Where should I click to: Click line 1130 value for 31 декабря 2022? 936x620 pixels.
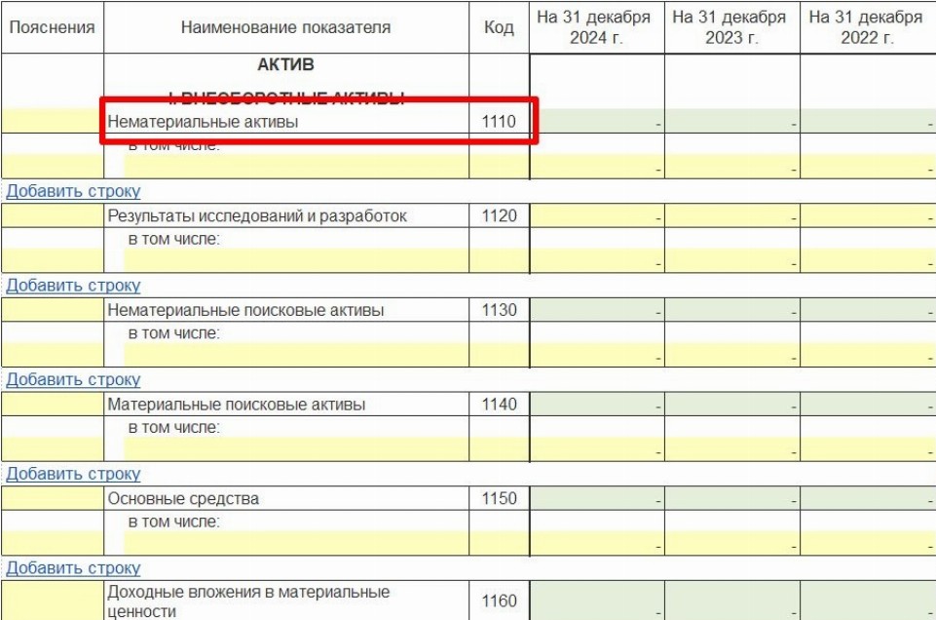point(868,310)
